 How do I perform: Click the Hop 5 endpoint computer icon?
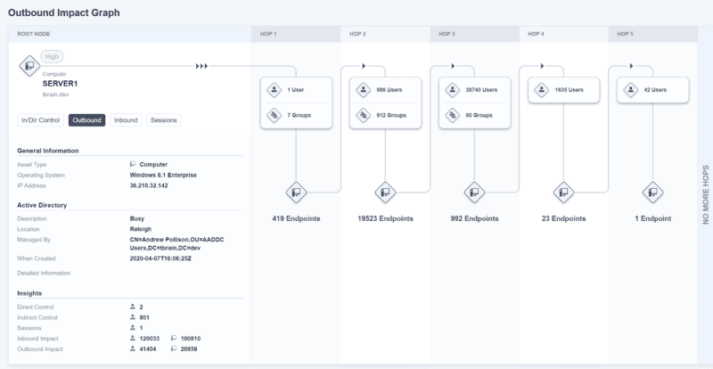click(x=652, y=193)
